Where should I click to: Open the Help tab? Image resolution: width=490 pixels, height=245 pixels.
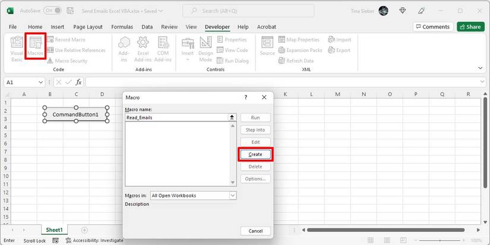tap(243, 27)
